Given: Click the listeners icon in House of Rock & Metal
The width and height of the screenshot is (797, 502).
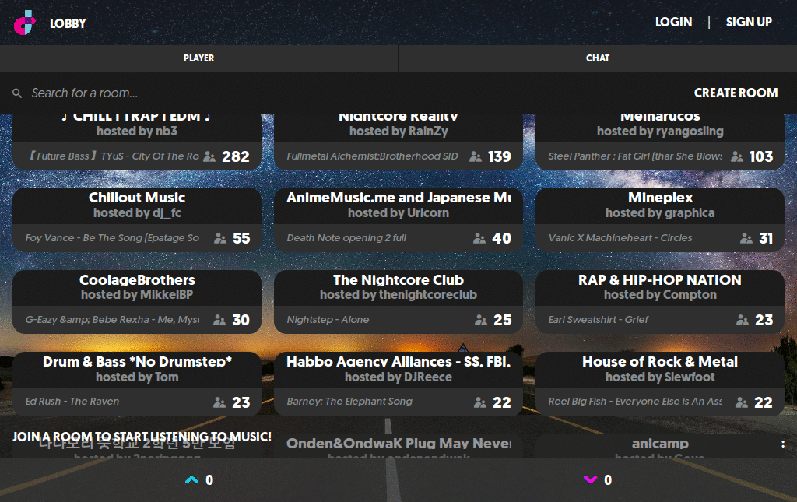Looking at the screenshot, I should (x=742, y=402).
